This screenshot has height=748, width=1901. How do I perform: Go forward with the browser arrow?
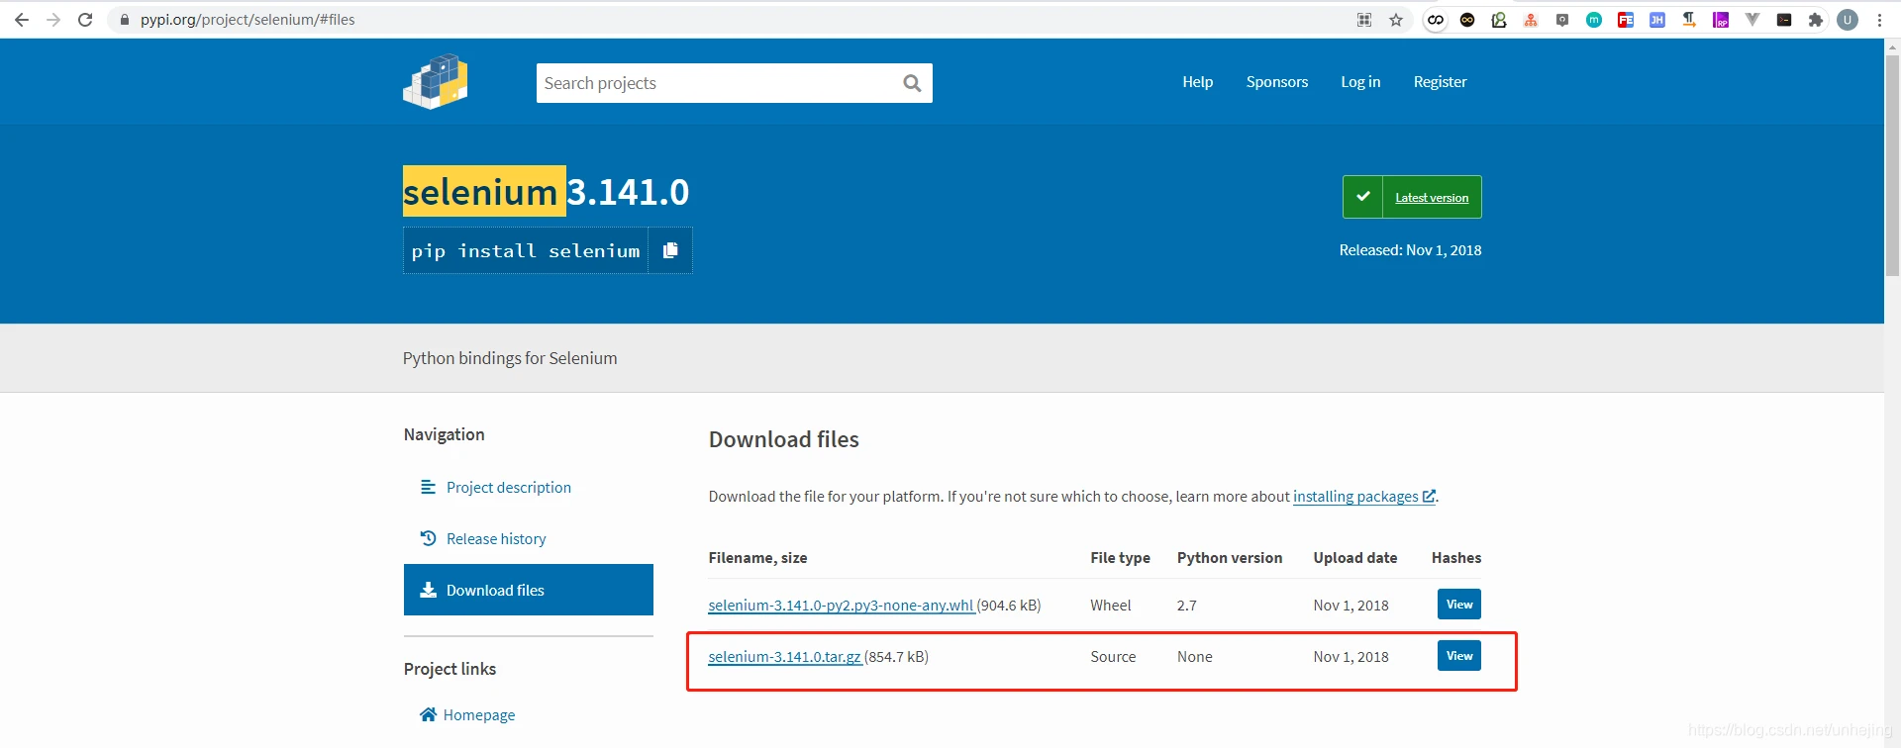53,20
